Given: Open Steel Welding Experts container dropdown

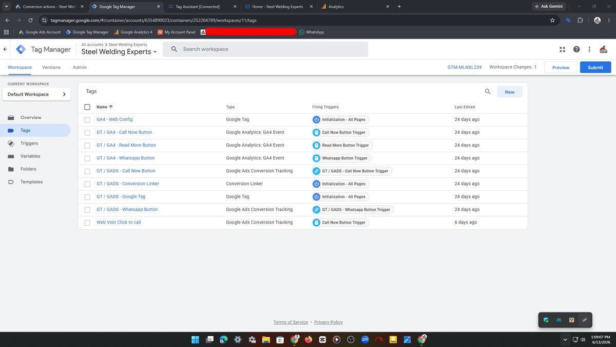Looking at the screenshot, I should [119, 52].
